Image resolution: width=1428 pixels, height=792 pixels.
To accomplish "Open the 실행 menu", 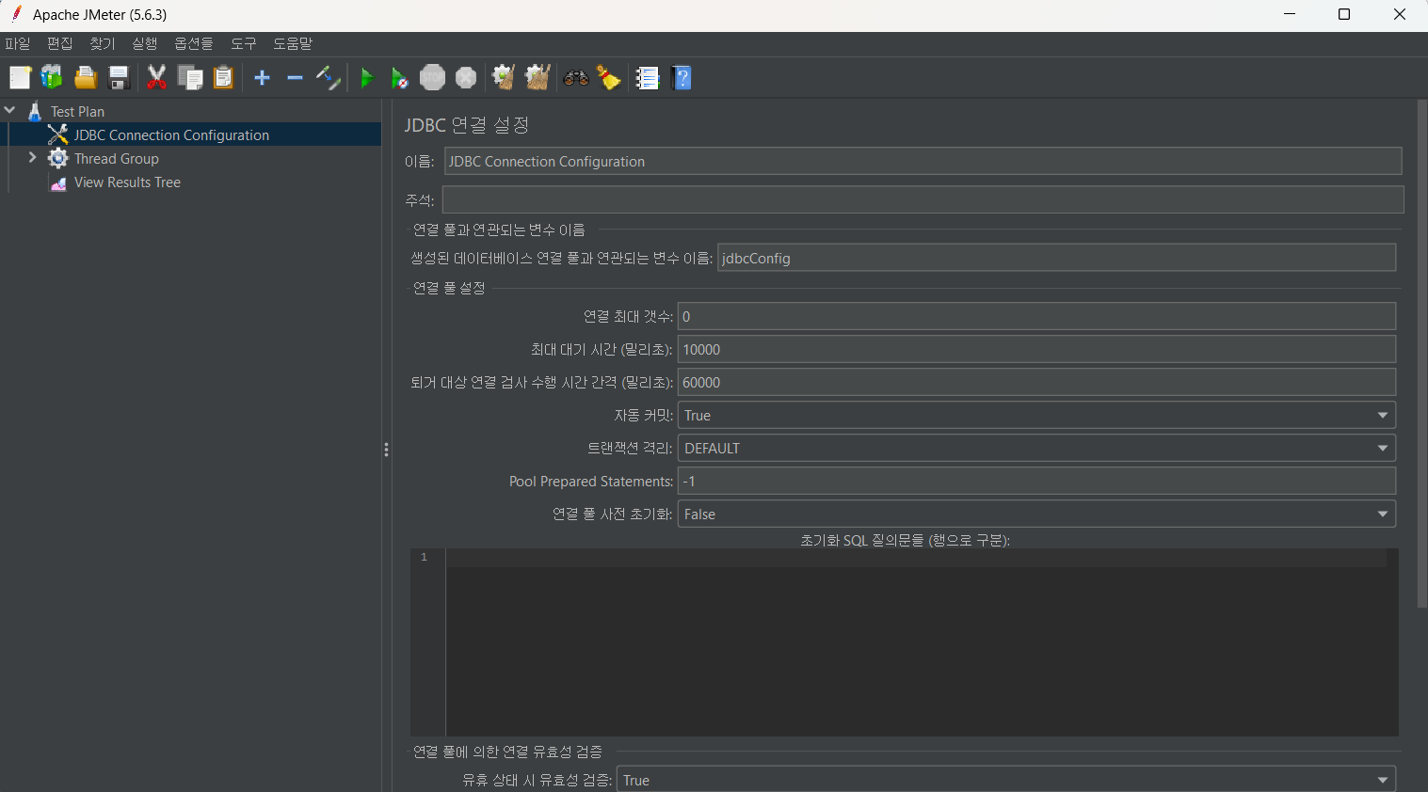I will (x=145, y=44).
